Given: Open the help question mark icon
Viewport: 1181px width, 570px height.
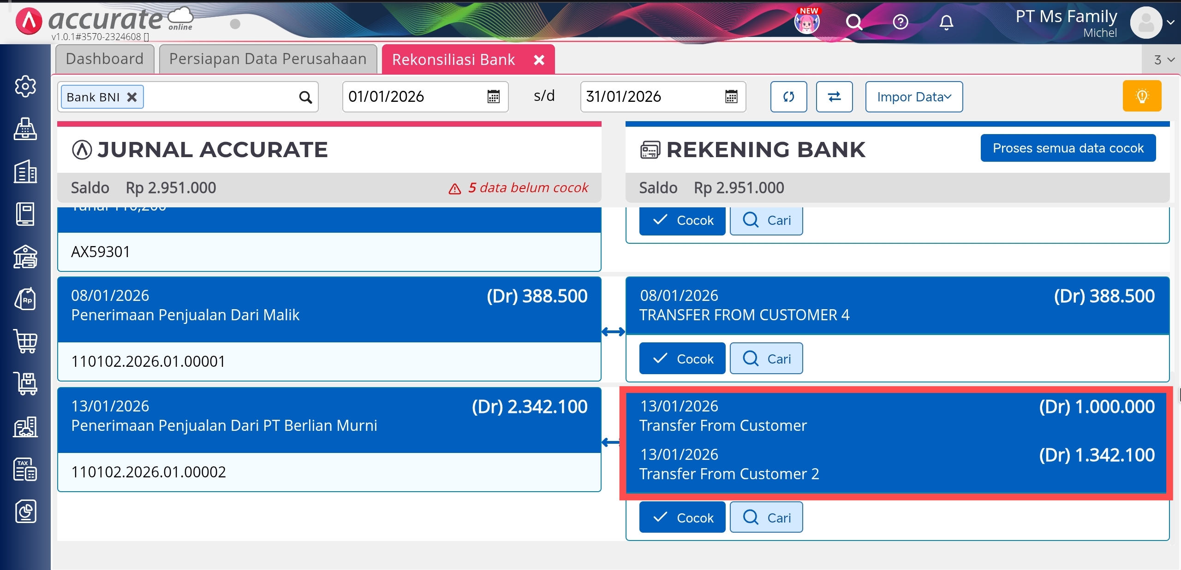Looking at the screenshot, I should pos(900,22).
